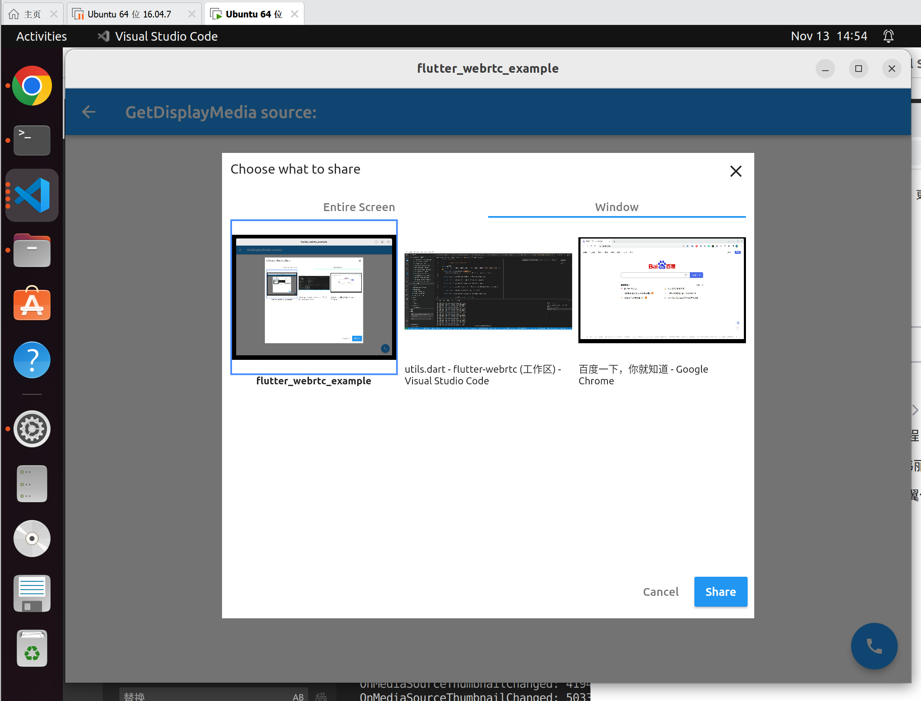This screenshot has width=921, height=701.
Task: Open Google Chrome from the dock
Action: [32, 86]
